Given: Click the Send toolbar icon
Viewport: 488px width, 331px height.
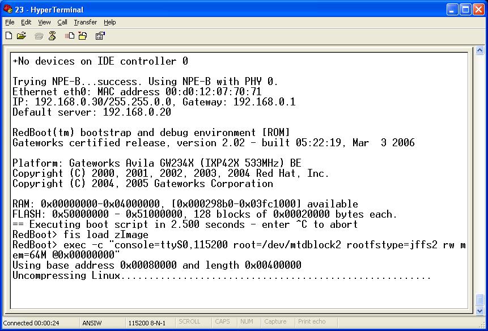Looking at the screenshot, I should 69,36.
